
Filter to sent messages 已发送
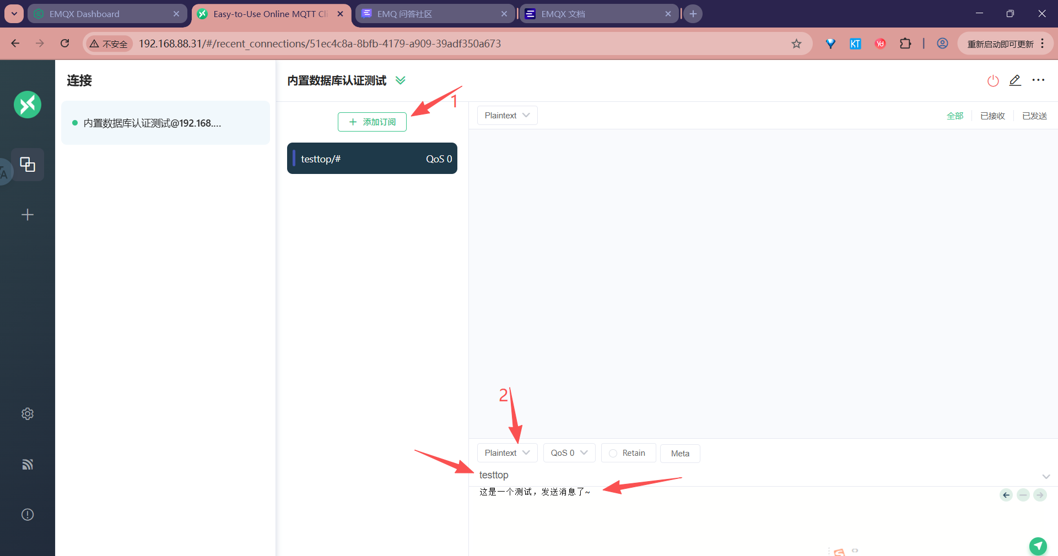tap(1035, 116)
